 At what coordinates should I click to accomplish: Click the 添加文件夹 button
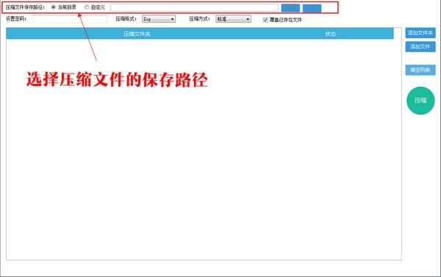(x=420, y=33)
